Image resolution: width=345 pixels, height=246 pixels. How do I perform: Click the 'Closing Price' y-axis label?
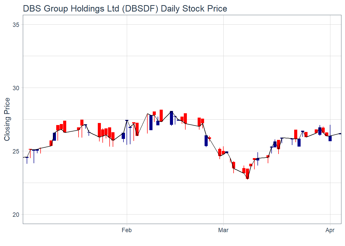7,119
